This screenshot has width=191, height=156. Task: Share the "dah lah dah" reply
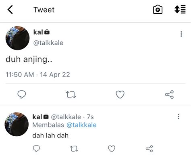tap(149, 149)
